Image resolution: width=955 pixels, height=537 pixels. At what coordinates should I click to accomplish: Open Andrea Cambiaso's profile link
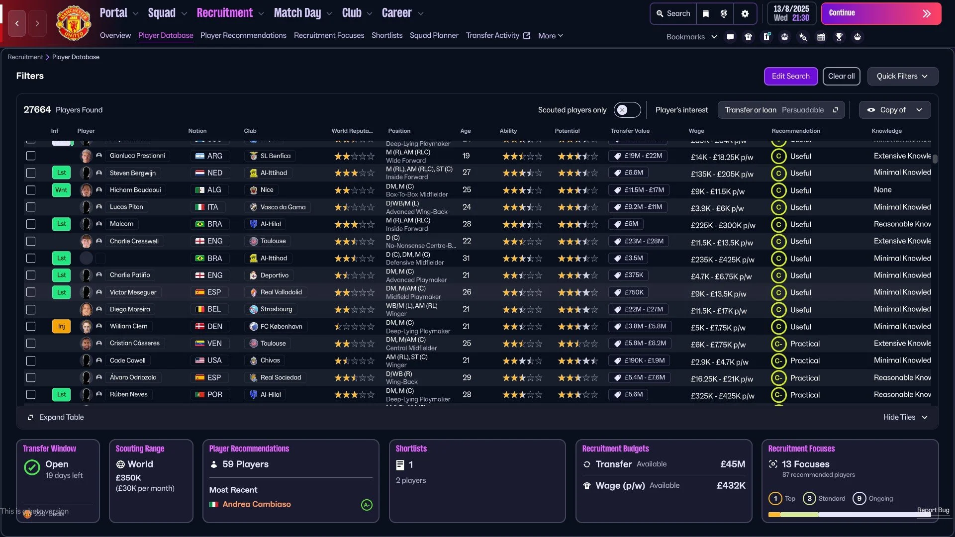(257, 505)
